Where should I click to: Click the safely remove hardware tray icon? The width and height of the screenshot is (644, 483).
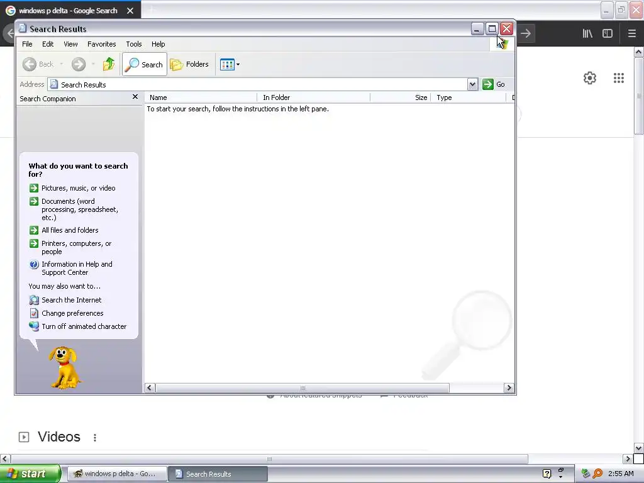(x=586, y=474)
